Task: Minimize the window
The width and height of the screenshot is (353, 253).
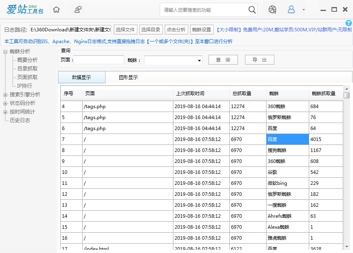Action: click(323, 10)
